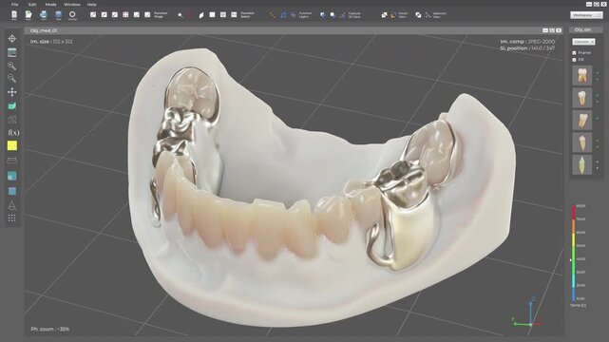Image resolution: width=609 pixels, height=342 pixels.
Task: Select the dotted grid tool in sidebar
Action: coord(12,218)
